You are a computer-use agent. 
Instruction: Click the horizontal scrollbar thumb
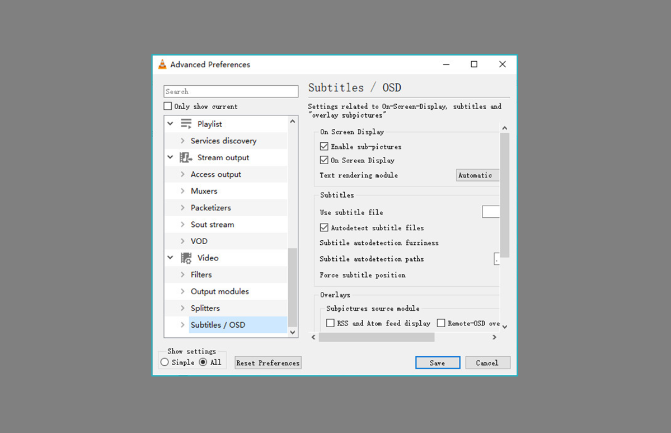(377, 337)
